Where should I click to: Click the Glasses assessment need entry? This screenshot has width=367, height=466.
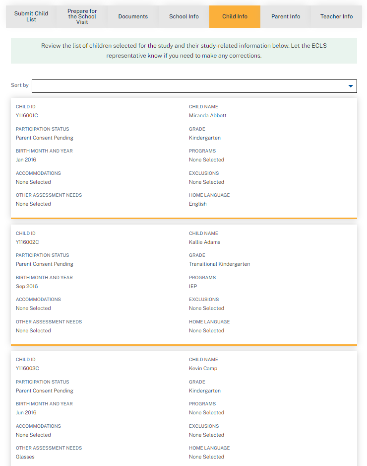25,457
